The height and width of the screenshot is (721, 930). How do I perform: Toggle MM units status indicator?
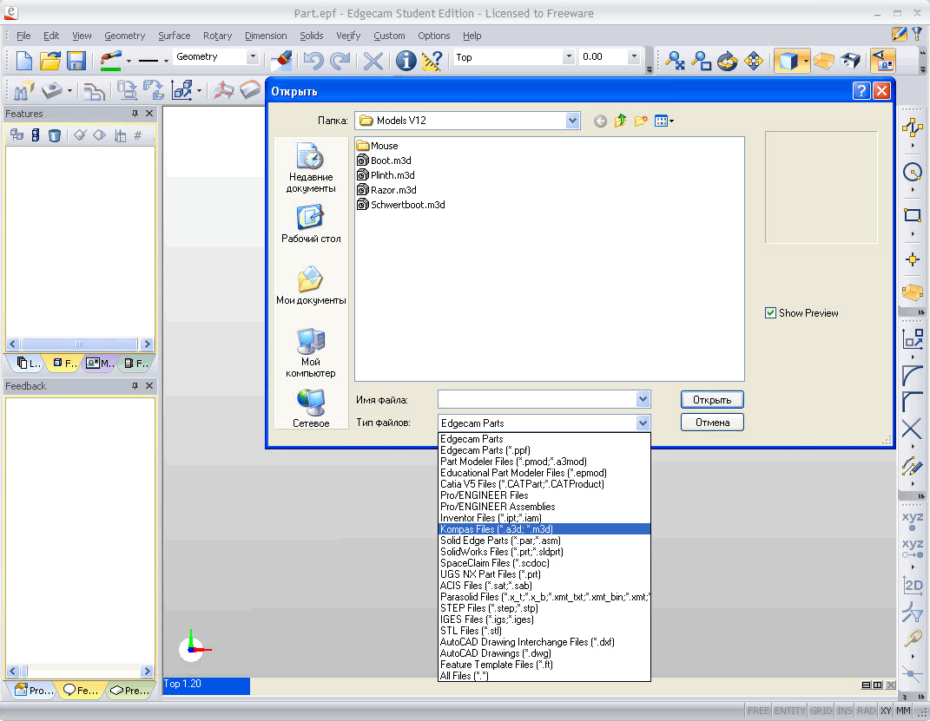903,711
